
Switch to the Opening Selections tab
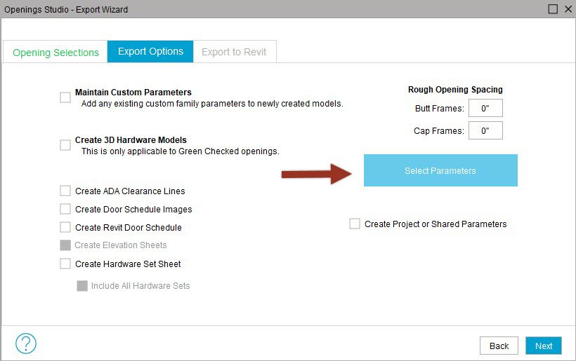coord(55,52)
